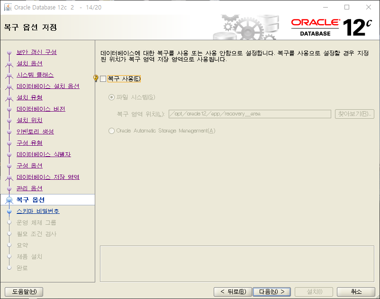Click the 복구 영역 위치 path field
Image resolution: width=380 pixels, height=299 pixels.
click(x=250, y=114)
